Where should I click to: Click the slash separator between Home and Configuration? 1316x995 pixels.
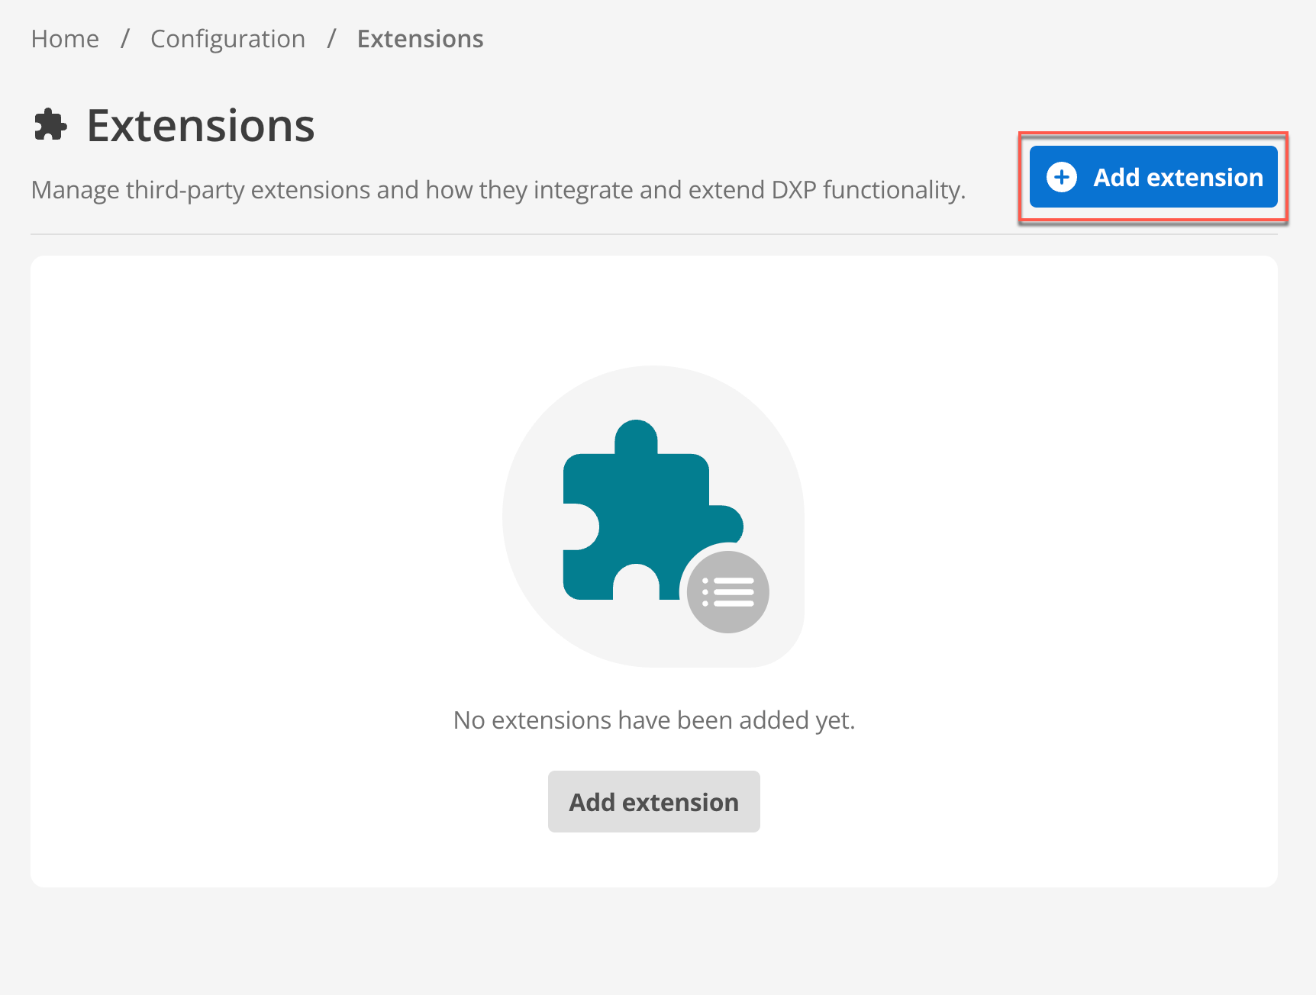(x=125, y=38)
